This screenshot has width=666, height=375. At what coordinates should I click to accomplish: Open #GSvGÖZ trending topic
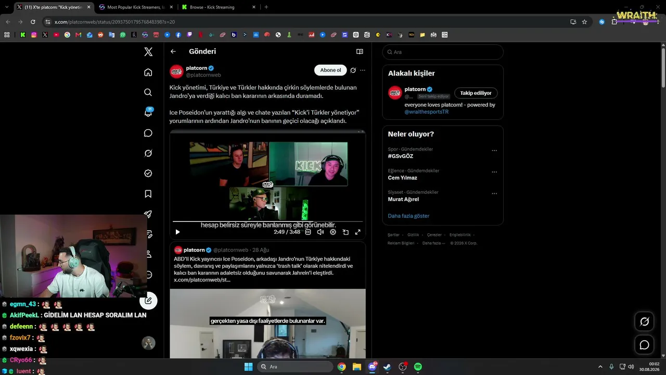[401, 156]
